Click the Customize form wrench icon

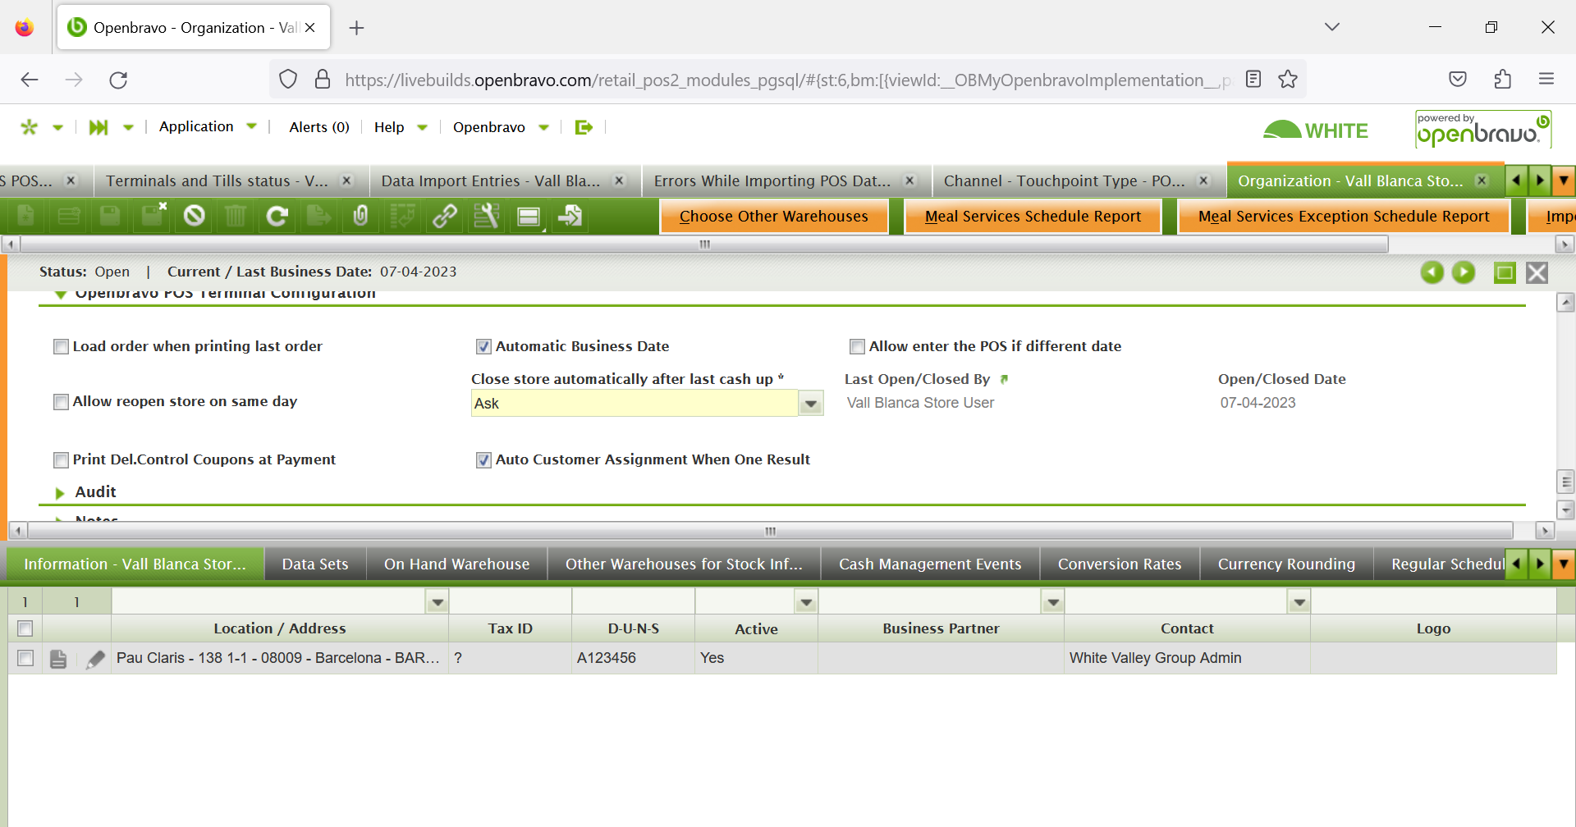coord(487,216)
